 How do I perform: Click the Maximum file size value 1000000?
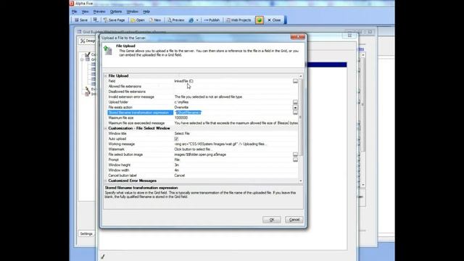coord(181,117)
